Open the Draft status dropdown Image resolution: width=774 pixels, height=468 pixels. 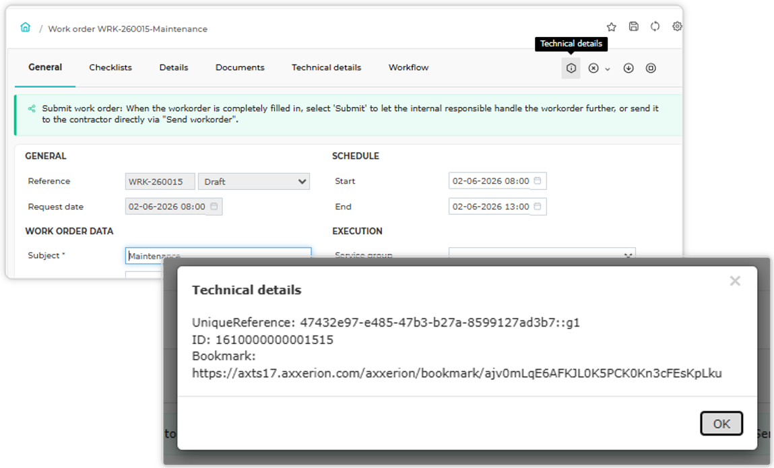click(254, 181)
